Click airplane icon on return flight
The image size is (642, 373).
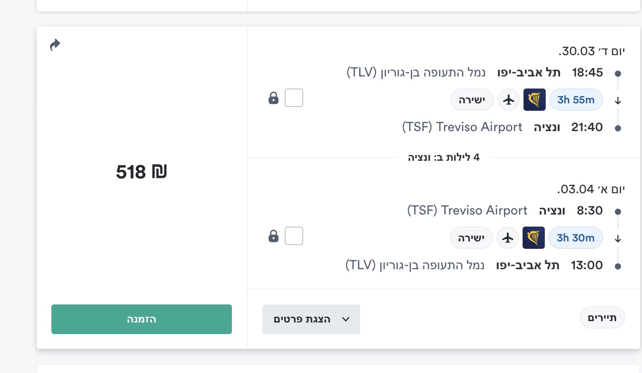pos(508,238)
